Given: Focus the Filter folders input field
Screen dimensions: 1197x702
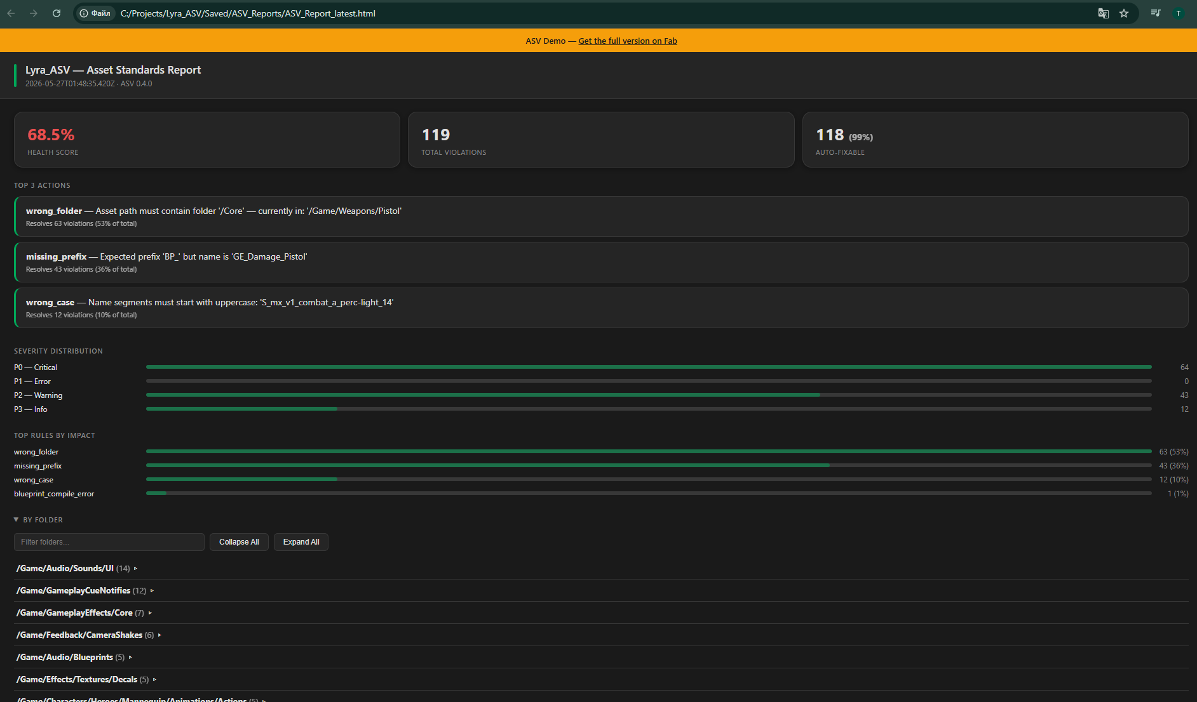Looking at the screenshot, I should pos(109,542).
